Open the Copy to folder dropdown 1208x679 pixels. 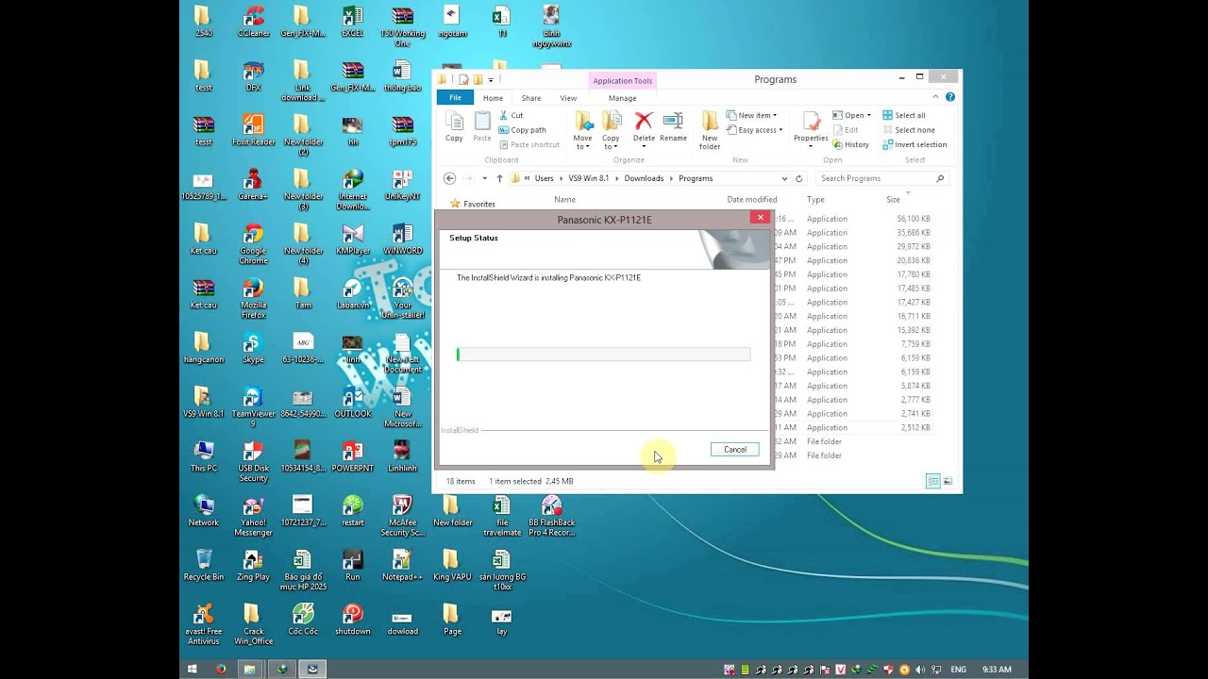pos(611,129)
